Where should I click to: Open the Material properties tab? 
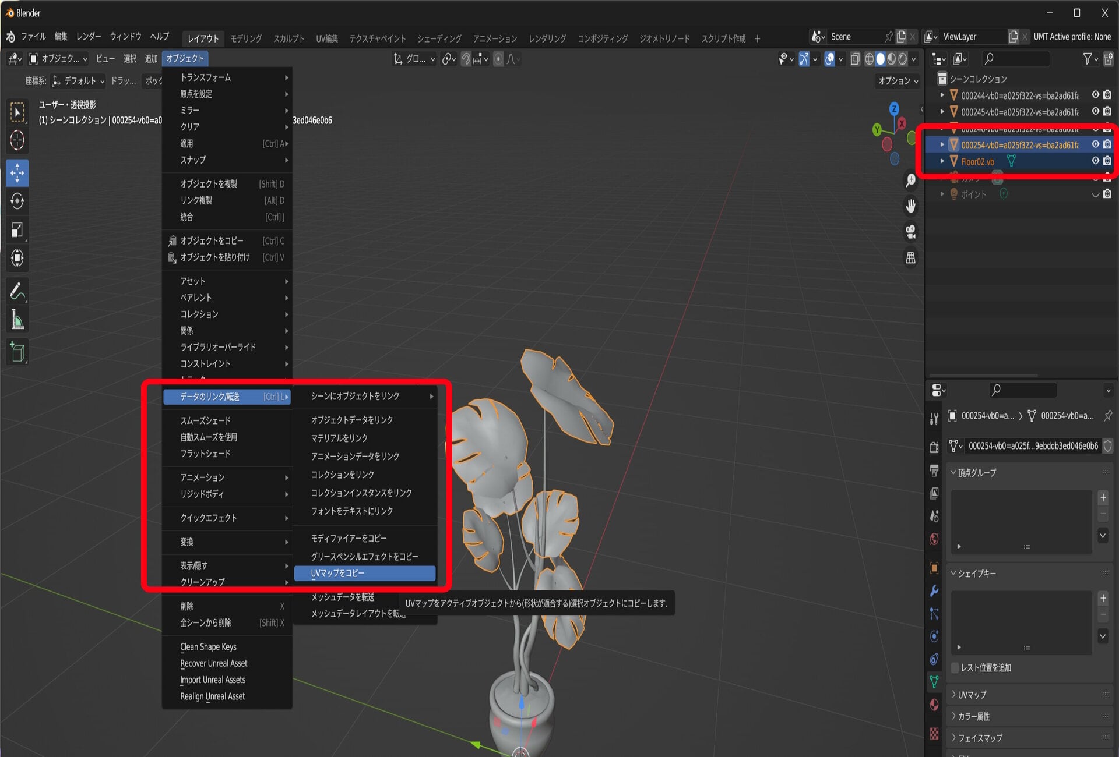(x=934, y=705)
